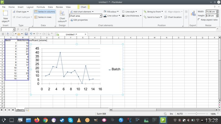Click the volume tray icon
The height and width of the screenshot is (124, 221).
pyautogui.click(x=189, y=120)
